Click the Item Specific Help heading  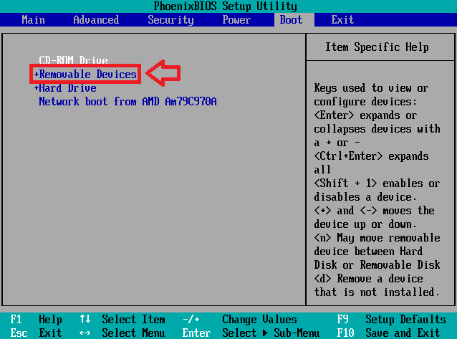tap(377, 47)
